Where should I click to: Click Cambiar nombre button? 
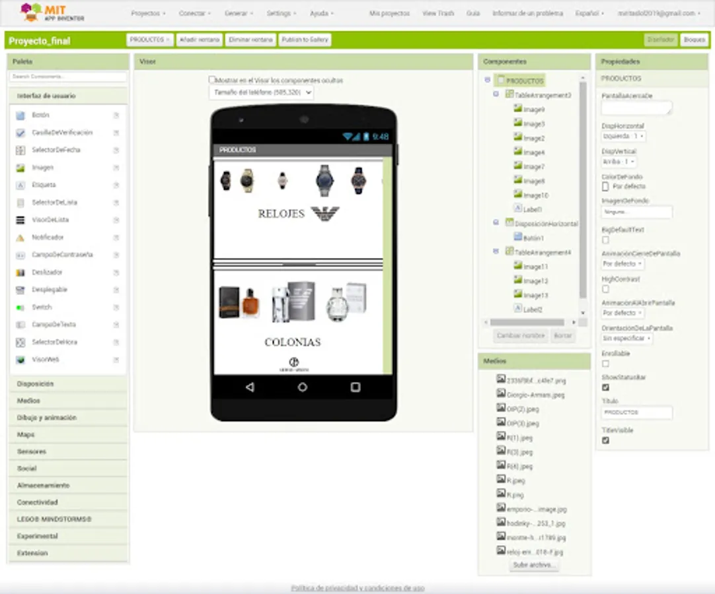[x=521, y=336]
